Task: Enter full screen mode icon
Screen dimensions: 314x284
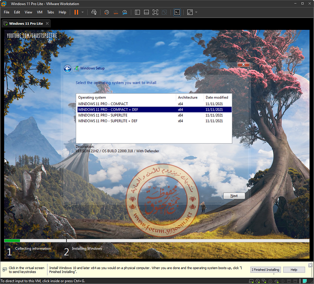Action: click(155, 12)
